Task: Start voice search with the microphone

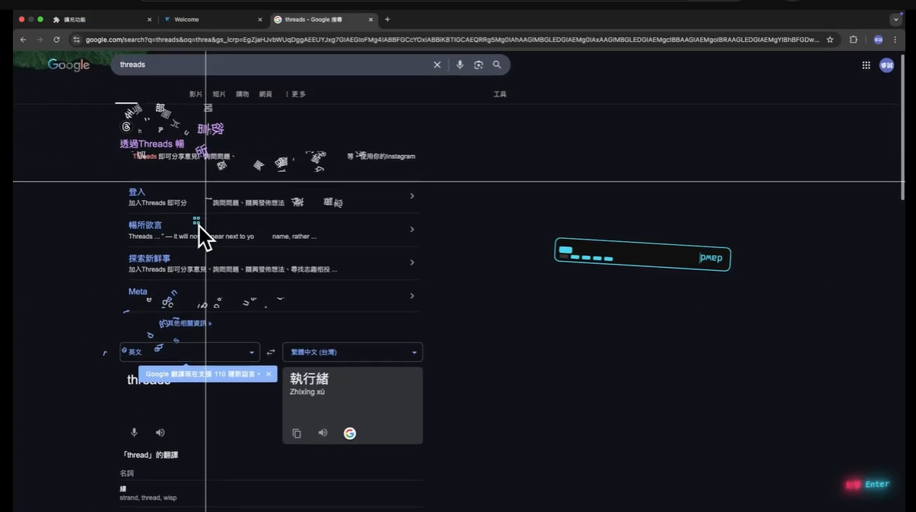Action: (x=460, y=65)
